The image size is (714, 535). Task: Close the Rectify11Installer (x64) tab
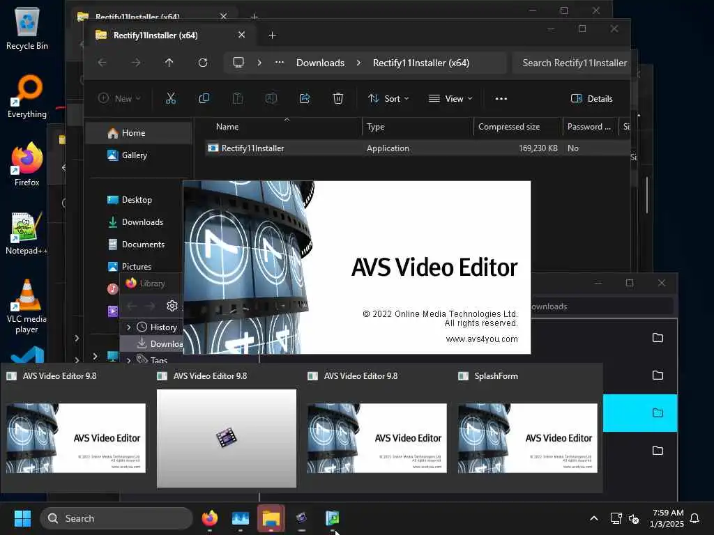coord(241,35)
